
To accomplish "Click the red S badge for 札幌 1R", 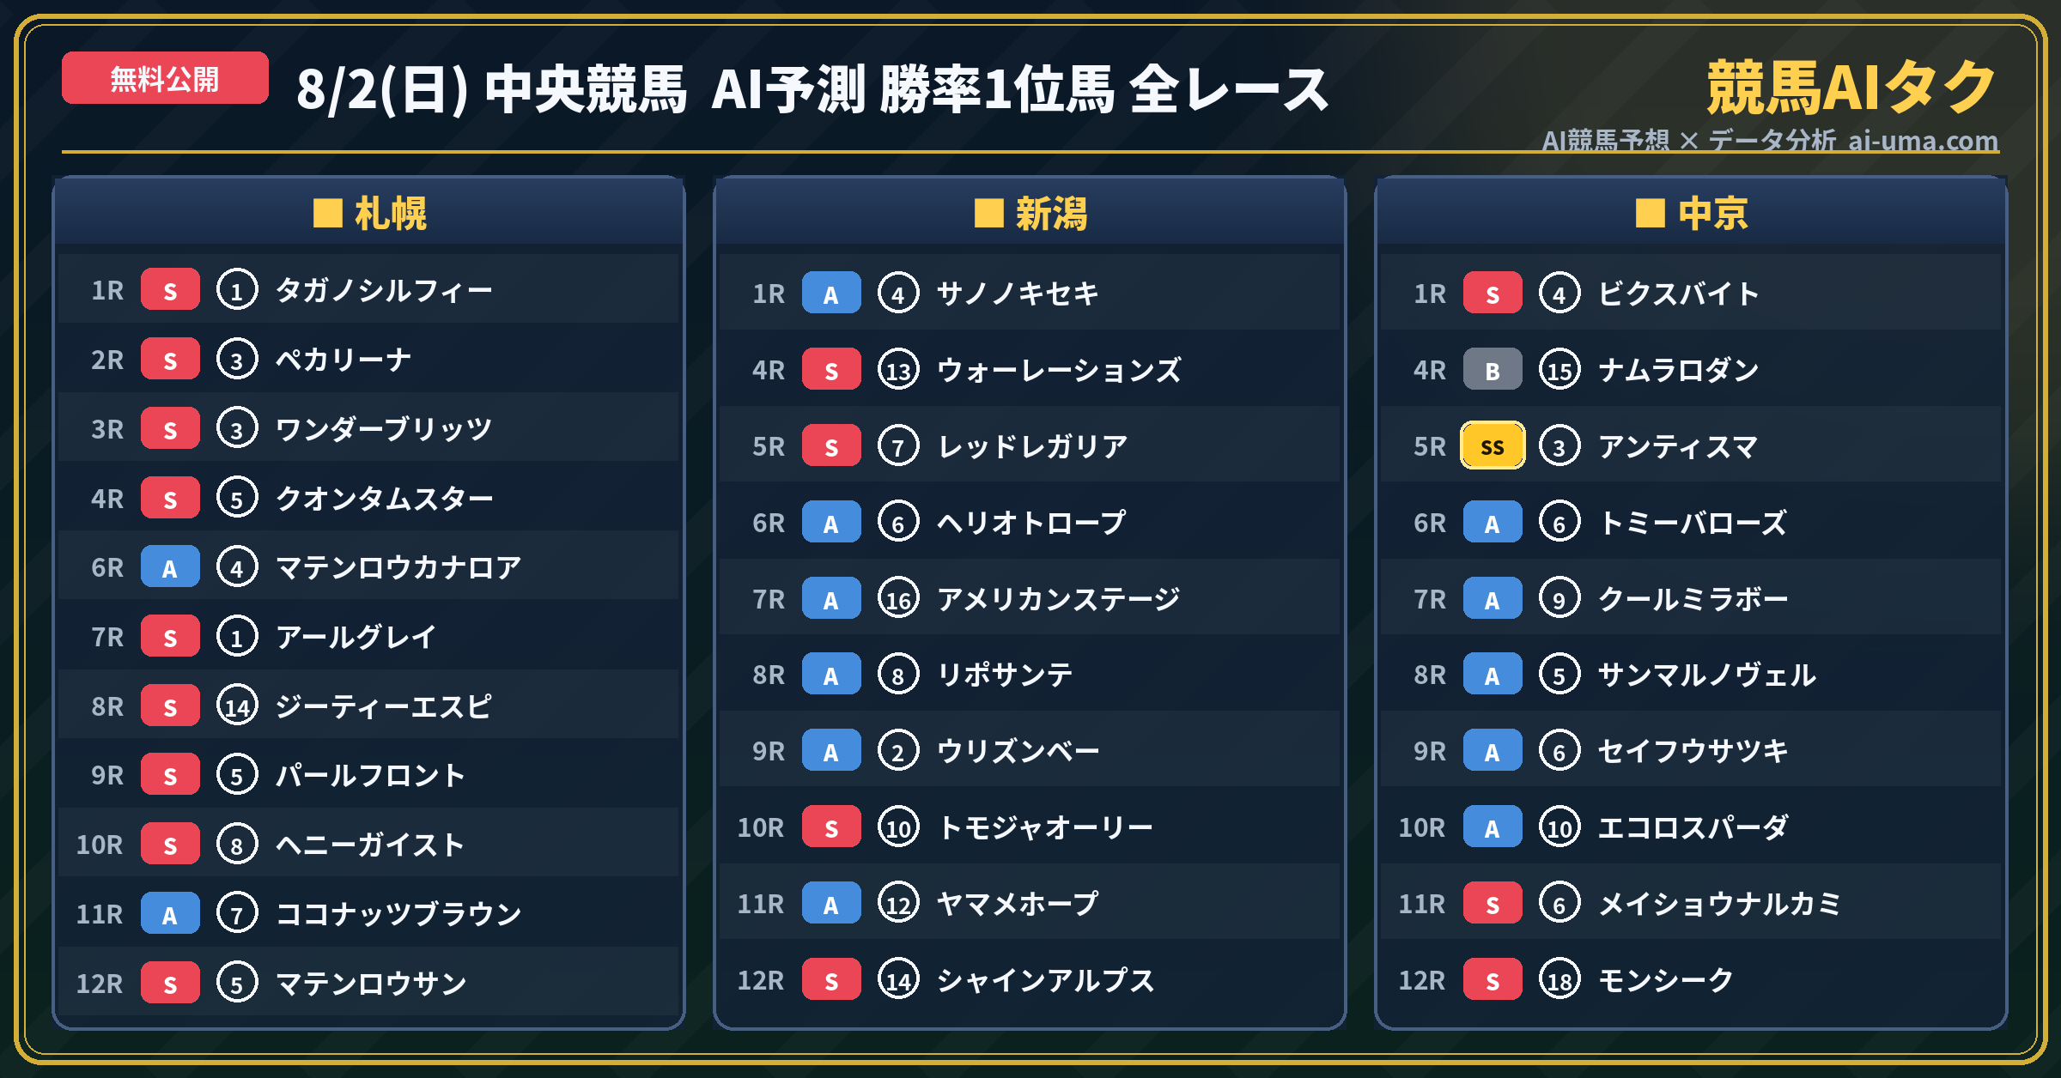I will point(170,290).
